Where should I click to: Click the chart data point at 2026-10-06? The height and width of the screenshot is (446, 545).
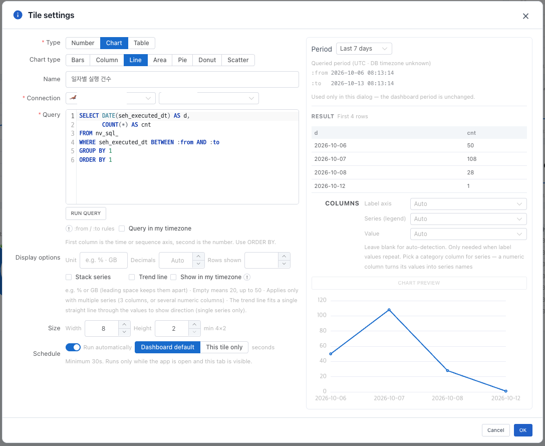pos(331,354)
